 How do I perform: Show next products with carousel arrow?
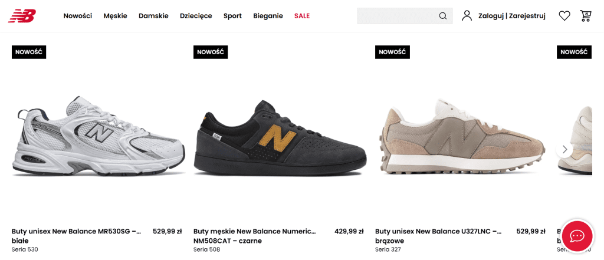click(x=564, y=149)
